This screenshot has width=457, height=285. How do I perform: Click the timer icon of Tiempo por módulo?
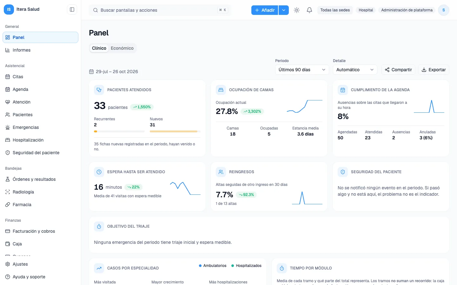pos(282,268)
